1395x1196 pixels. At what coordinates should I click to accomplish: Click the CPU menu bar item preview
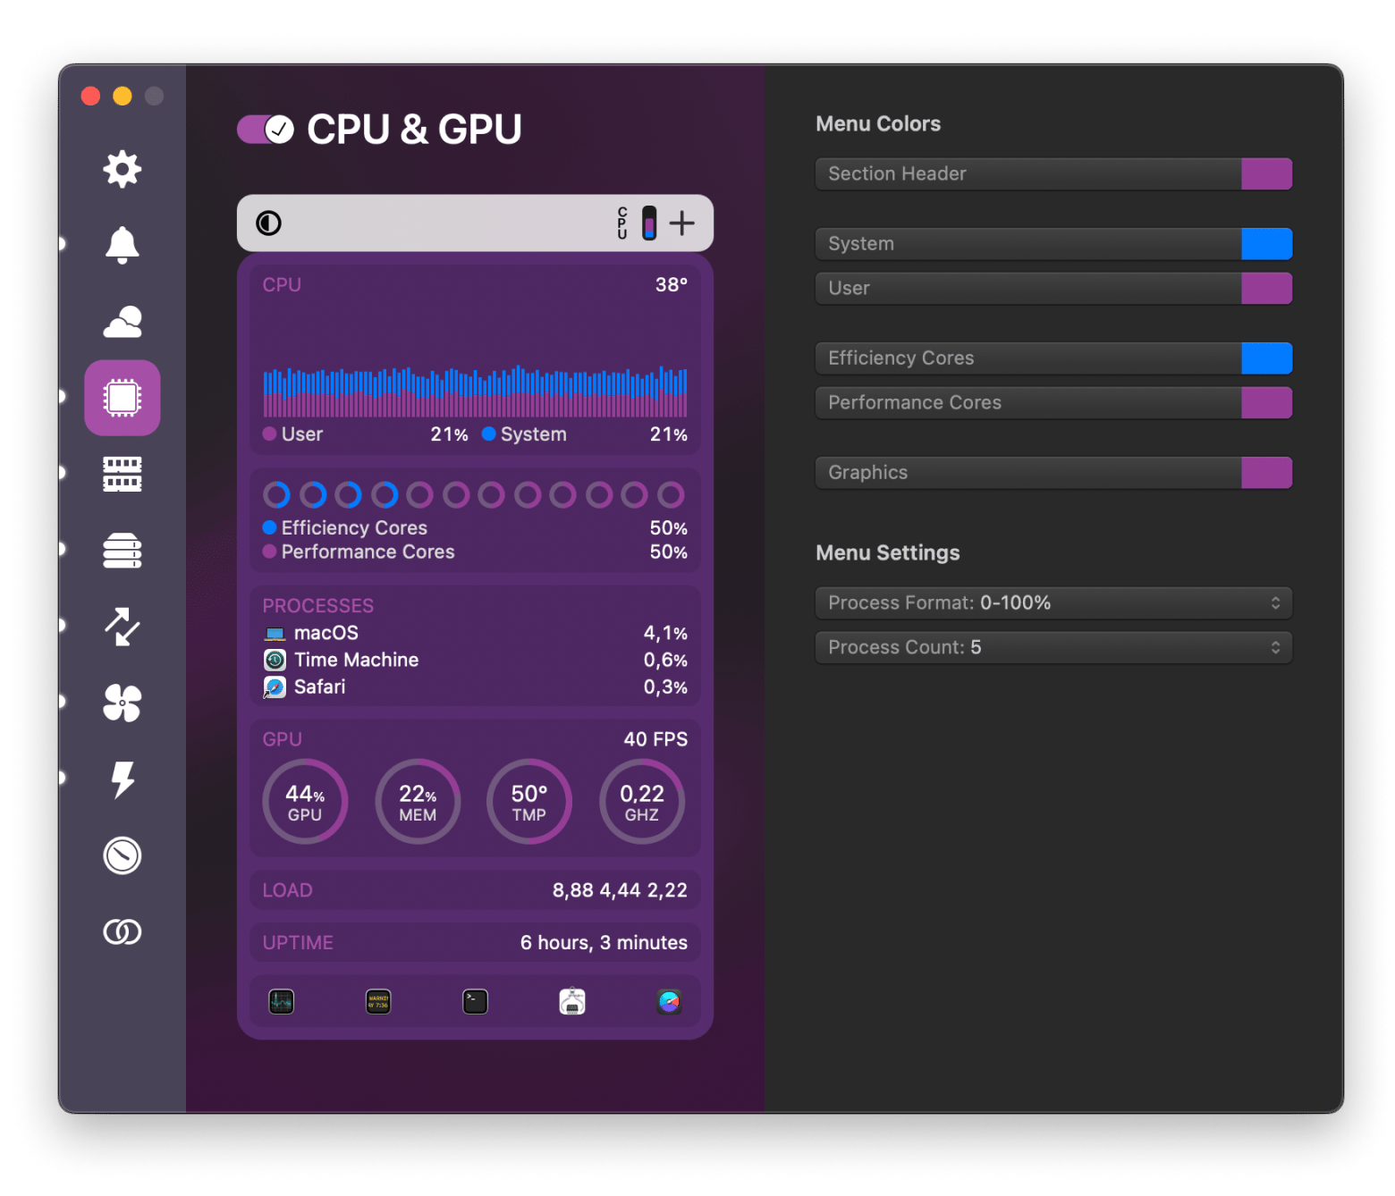637,223
